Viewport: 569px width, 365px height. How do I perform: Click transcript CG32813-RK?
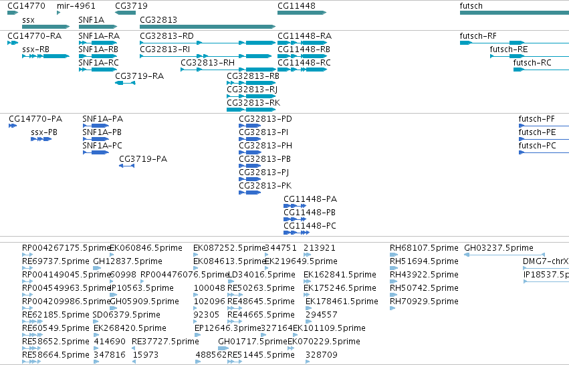coord(251,110)
